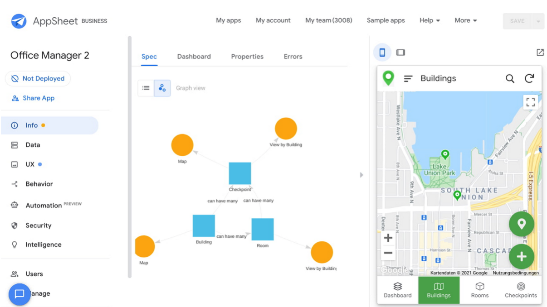The width and height of the screenshot is (547, 307).
Task: Collapse preview panel with arrow
Action: pos(361,175)
